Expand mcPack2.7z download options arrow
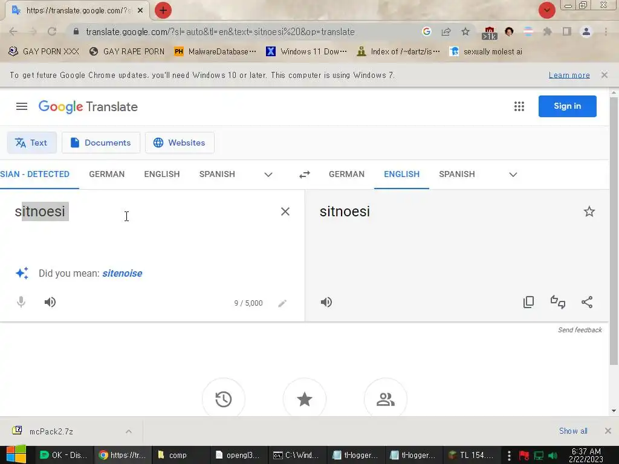619x464 pixels. (x=129, y=431)
